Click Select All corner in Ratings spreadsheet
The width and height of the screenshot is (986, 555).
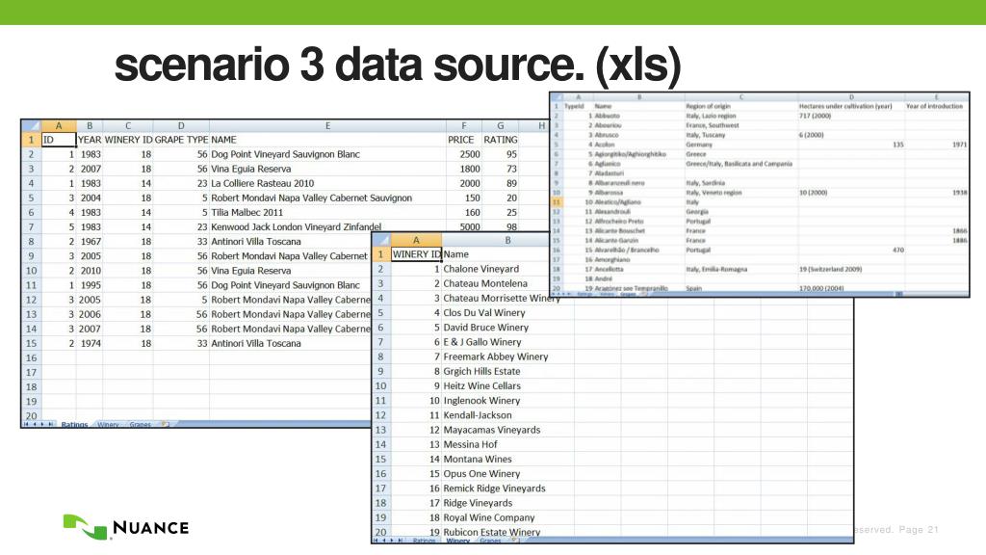[31, 125]
